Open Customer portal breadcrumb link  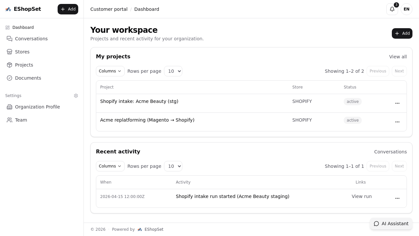click(x=109, y=9)
